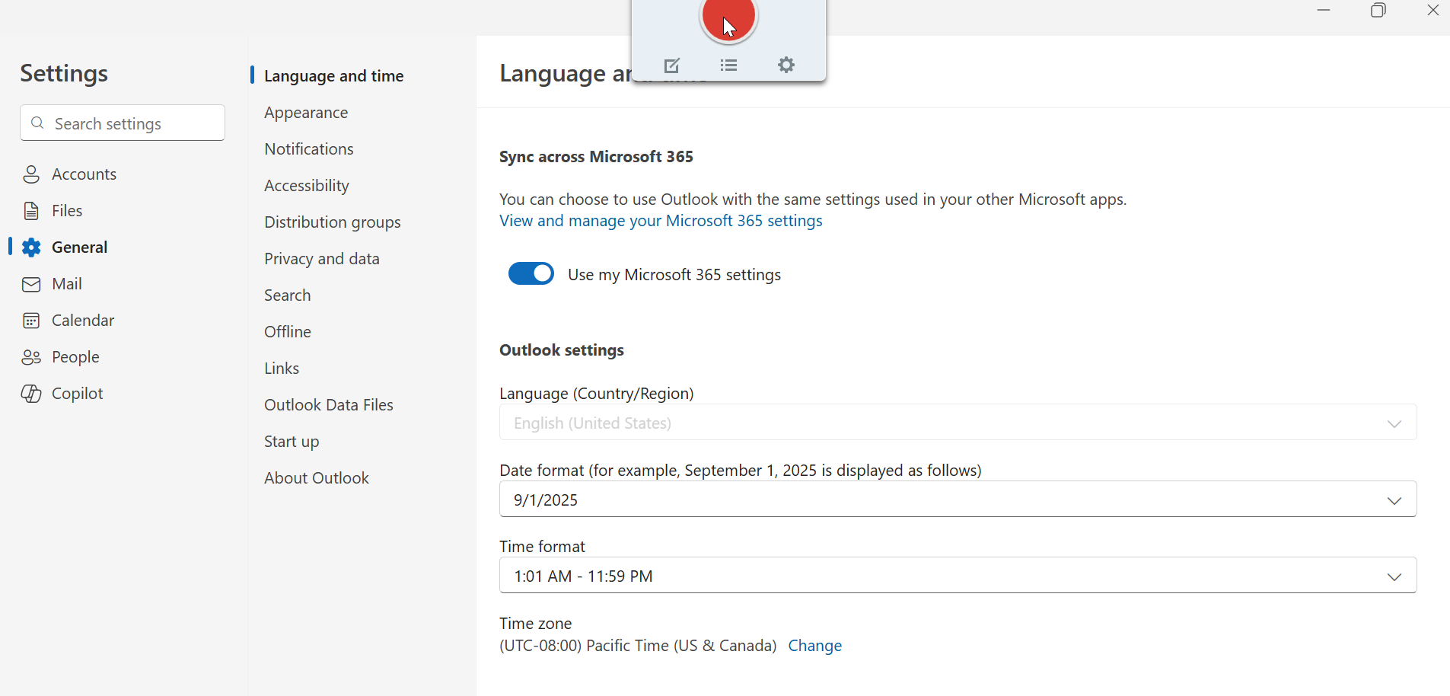Open the Calendar settings category
The image size is (1450, 696).
[x=83, y=321]
